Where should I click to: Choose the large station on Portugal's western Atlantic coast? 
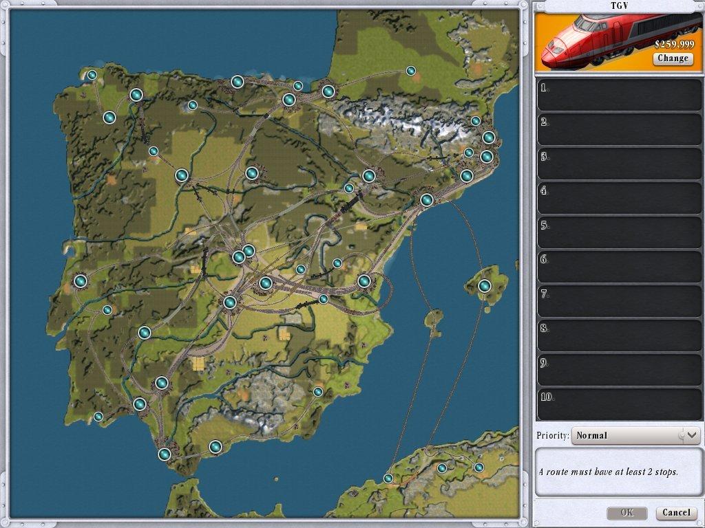click(x=81, y=281)
